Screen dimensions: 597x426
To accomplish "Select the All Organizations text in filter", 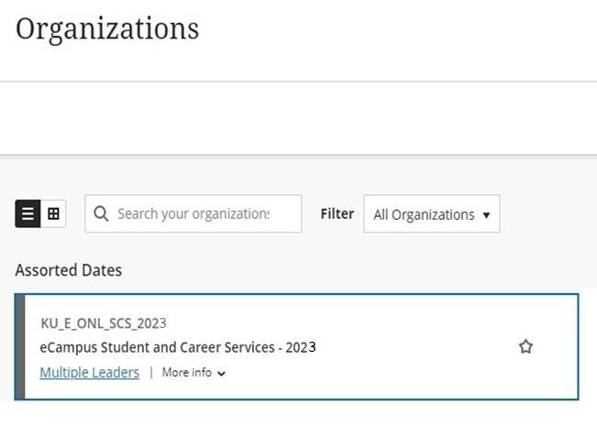I will tap(424, 214).
